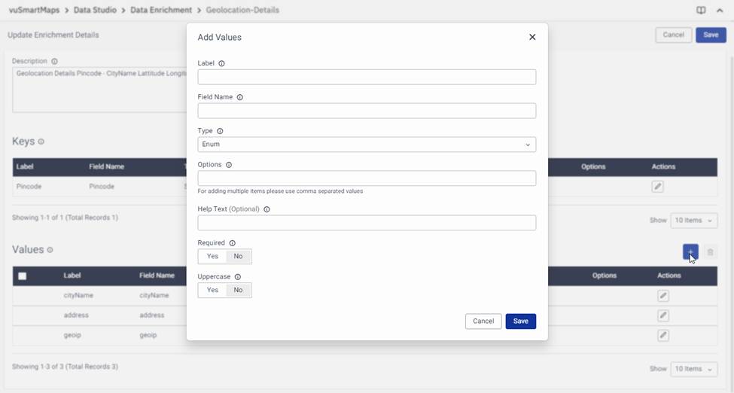Check the select-all checkbox in Values table
The image size is (734, 393).
pos(23,276)
